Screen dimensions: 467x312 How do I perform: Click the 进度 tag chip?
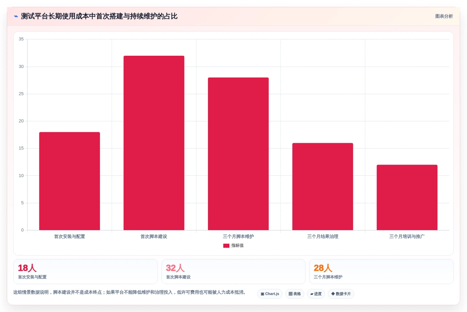tap(316, 294)
